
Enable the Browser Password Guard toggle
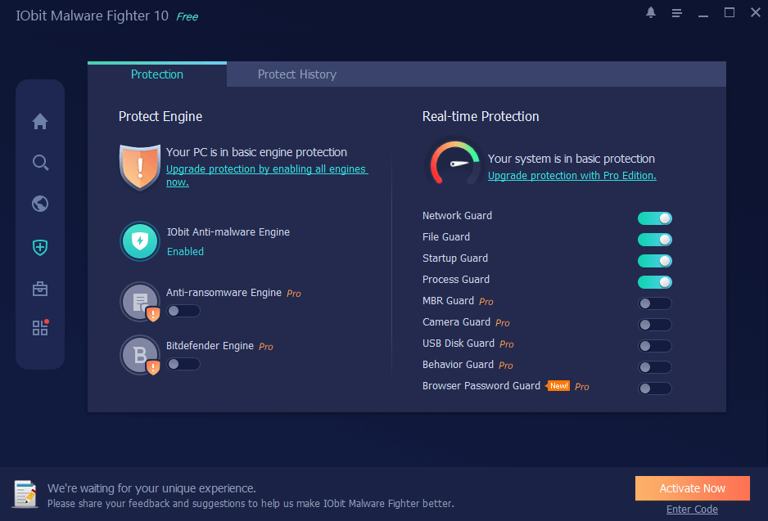tap(654, 389)
